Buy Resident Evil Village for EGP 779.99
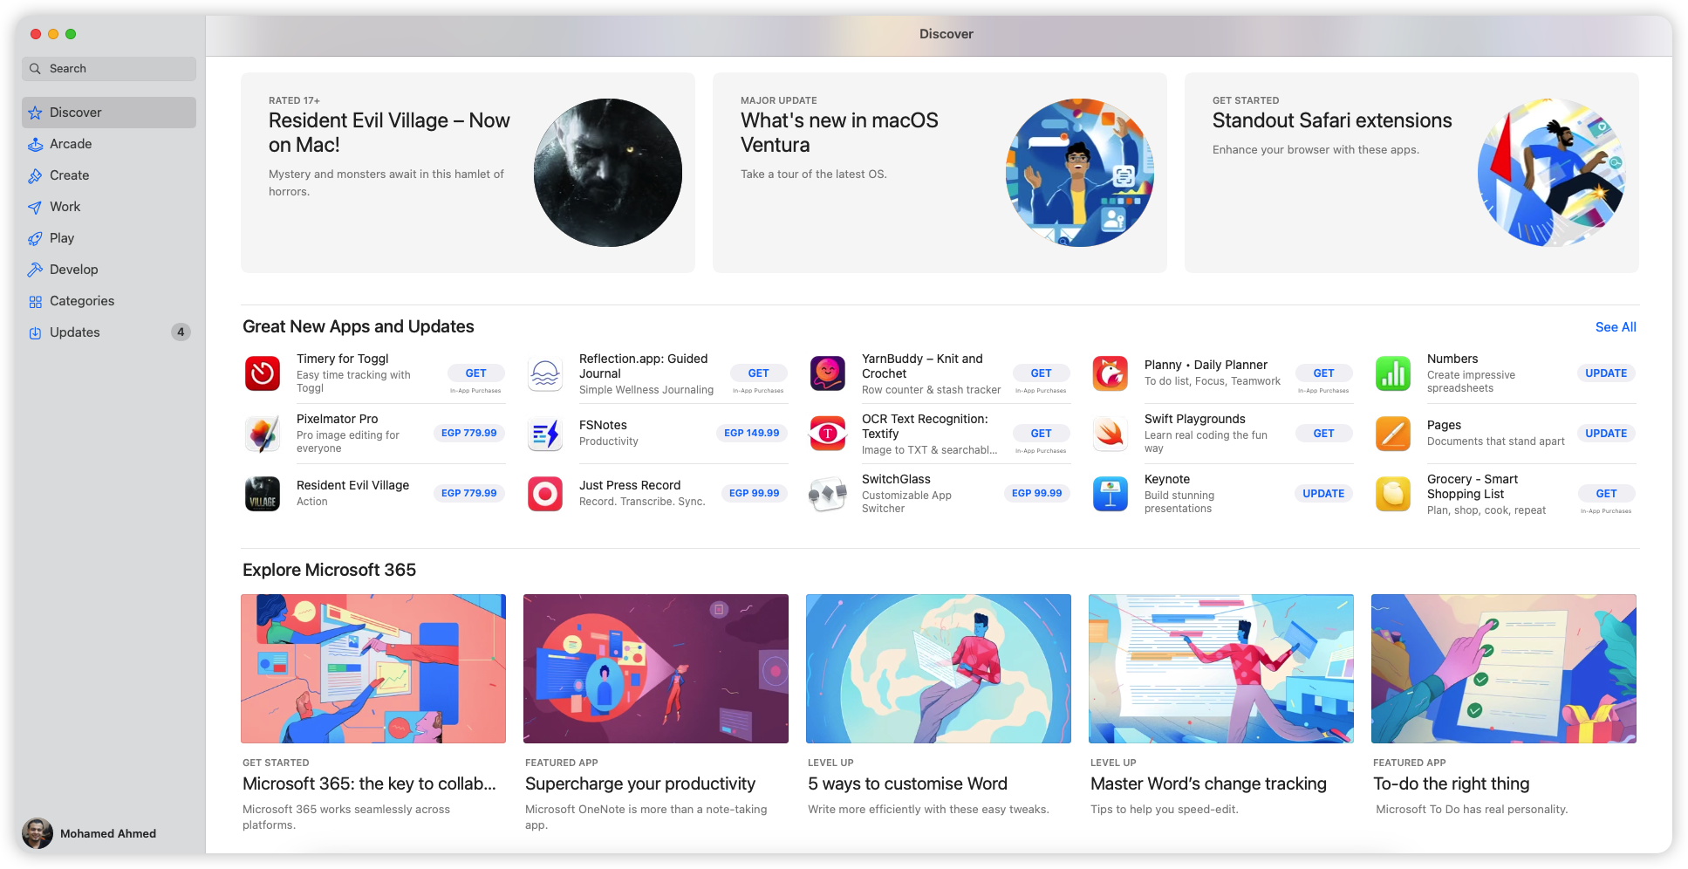 click(x=469, y=494)
